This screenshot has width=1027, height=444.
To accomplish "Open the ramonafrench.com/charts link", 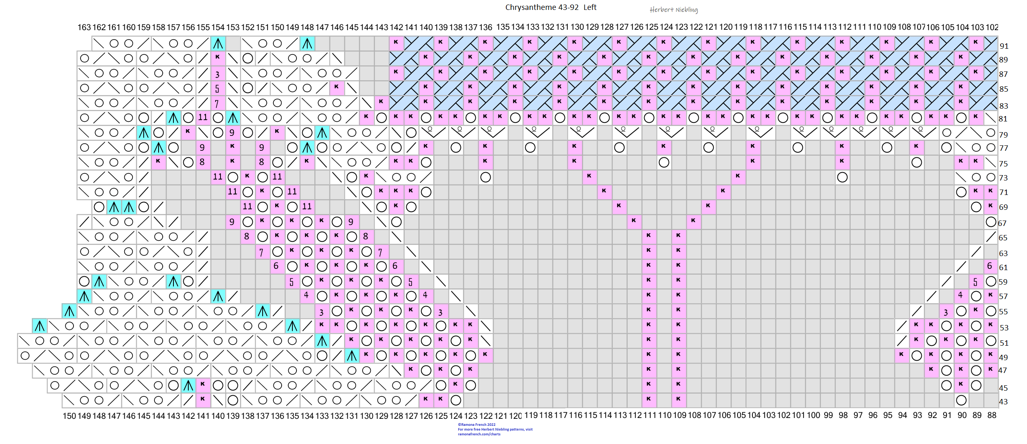I will 479,434.
